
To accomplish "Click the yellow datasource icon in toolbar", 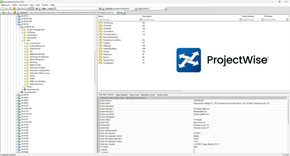I will pos(14,9).
